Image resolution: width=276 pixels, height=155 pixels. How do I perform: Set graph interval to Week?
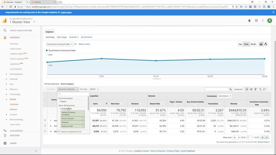coord(246,44)
